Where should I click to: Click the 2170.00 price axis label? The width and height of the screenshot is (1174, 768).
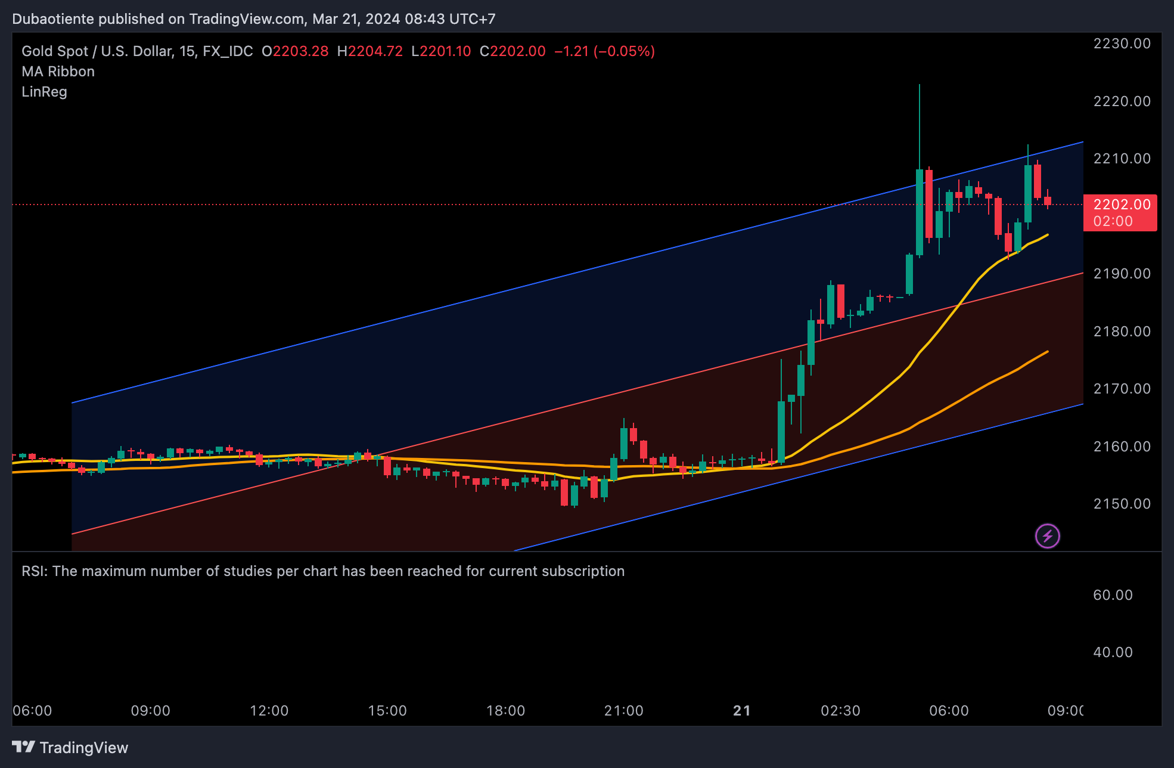[x=1122, y=389]
